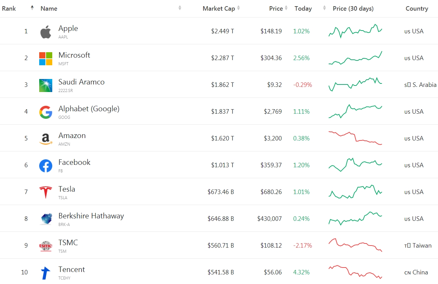Click the Google G logo
The image size is (438, 284).
click(x=46, y=112)
